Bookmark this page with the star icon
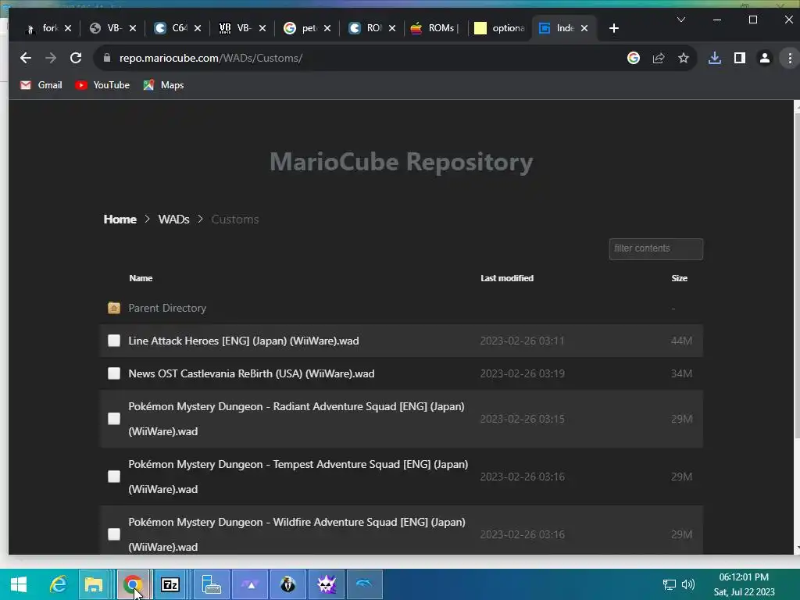 pos(683,58)
